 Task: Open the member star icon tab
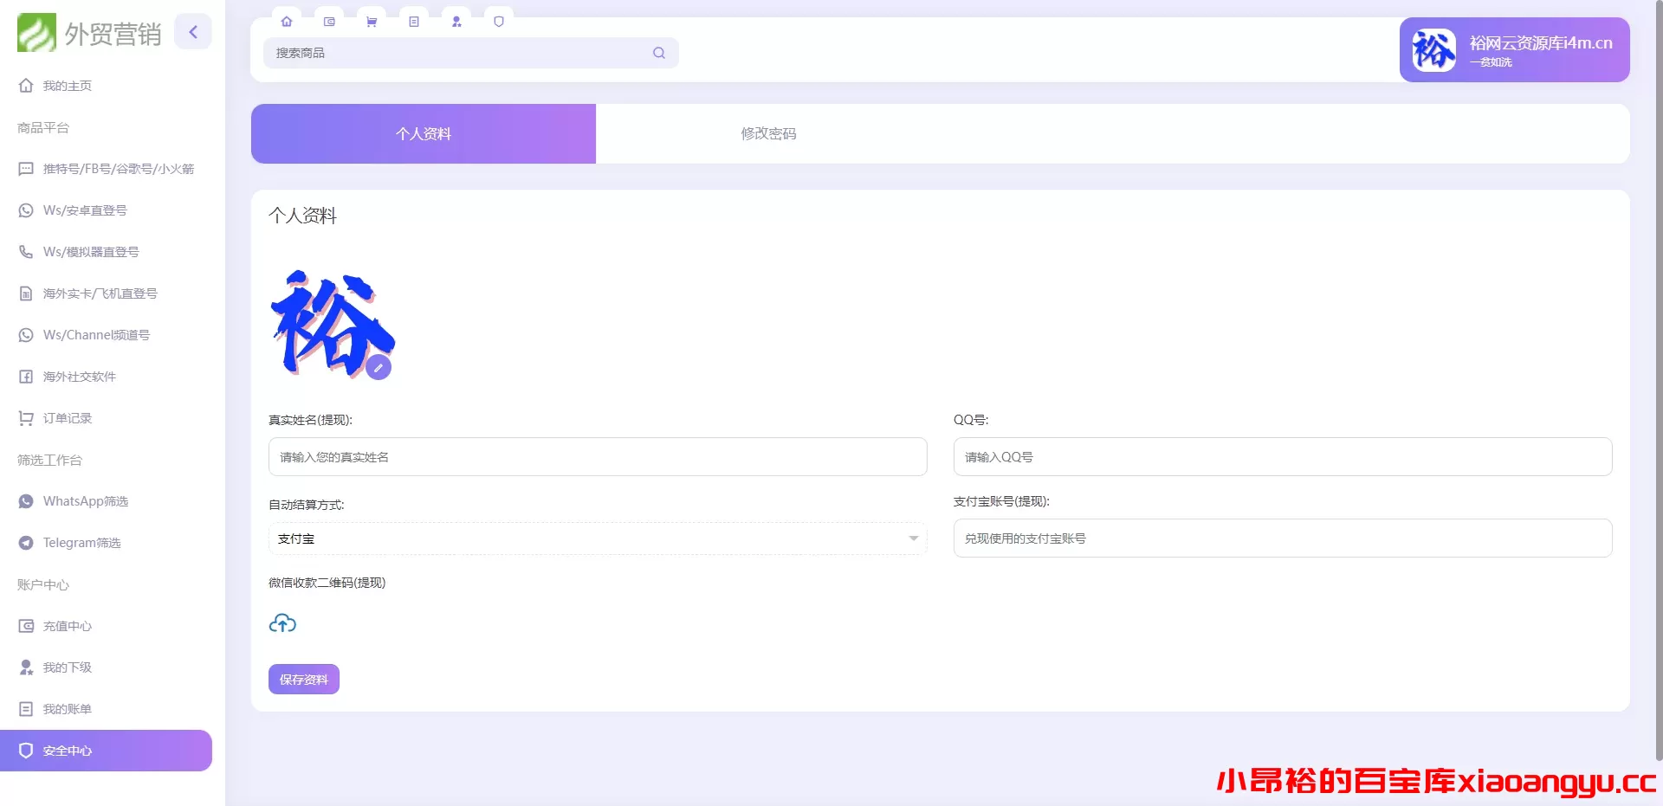tap(456, 22)
